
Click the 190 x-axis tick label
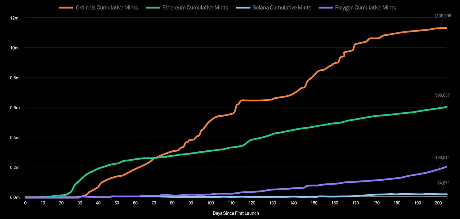tap(418, 203)
